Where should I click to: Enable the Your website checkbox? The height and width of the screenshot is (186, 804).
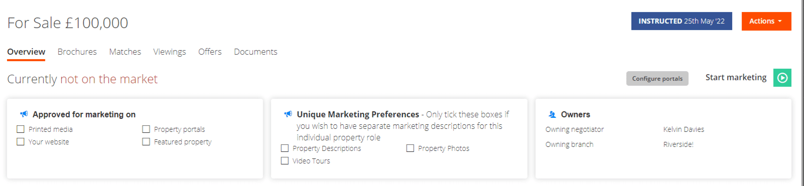21,142
